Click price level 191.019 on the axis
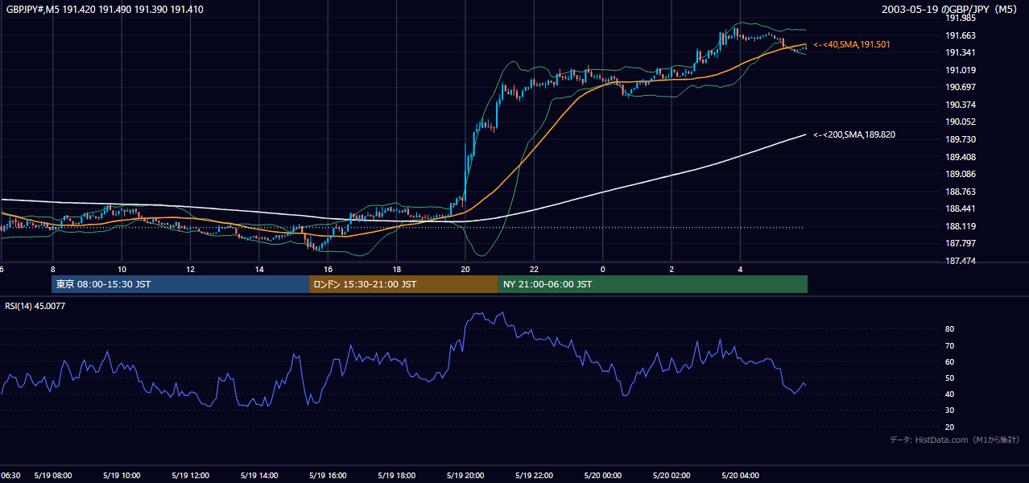This screenshot has width=1029, height=483. [961, 70]
